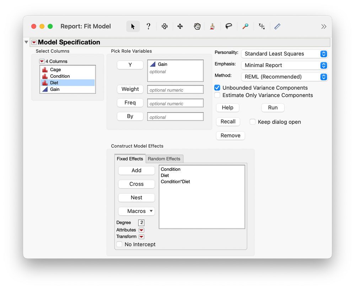The width and height of the screenshot is (355, 289).
Task: Change the Emphasis selection
Action: coord(323,65)
